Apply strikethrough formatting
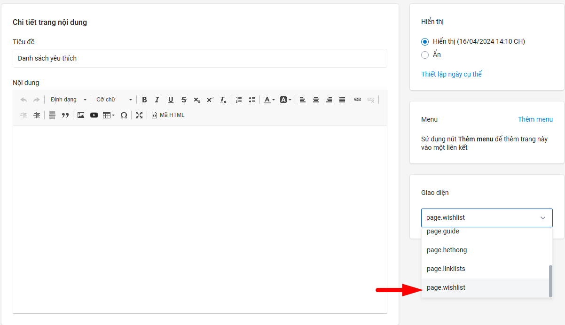This screenshot has height=325, width=565. (x=184, y=100)
